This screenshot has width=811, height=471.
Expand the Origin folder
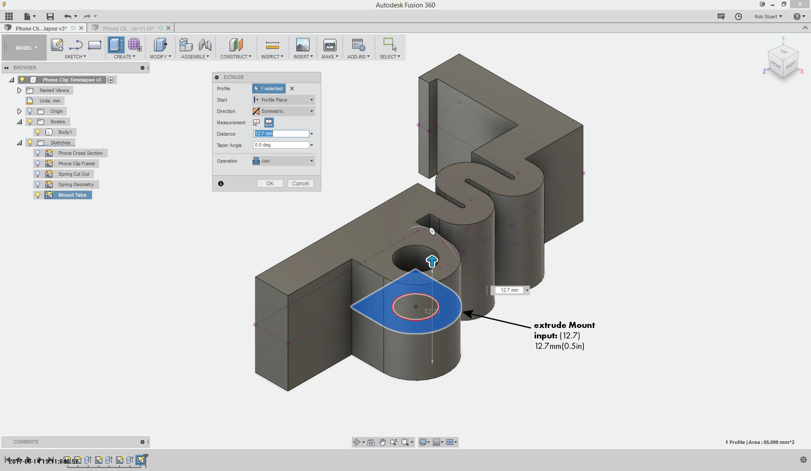pyautogui.click(x=19, y=111)
